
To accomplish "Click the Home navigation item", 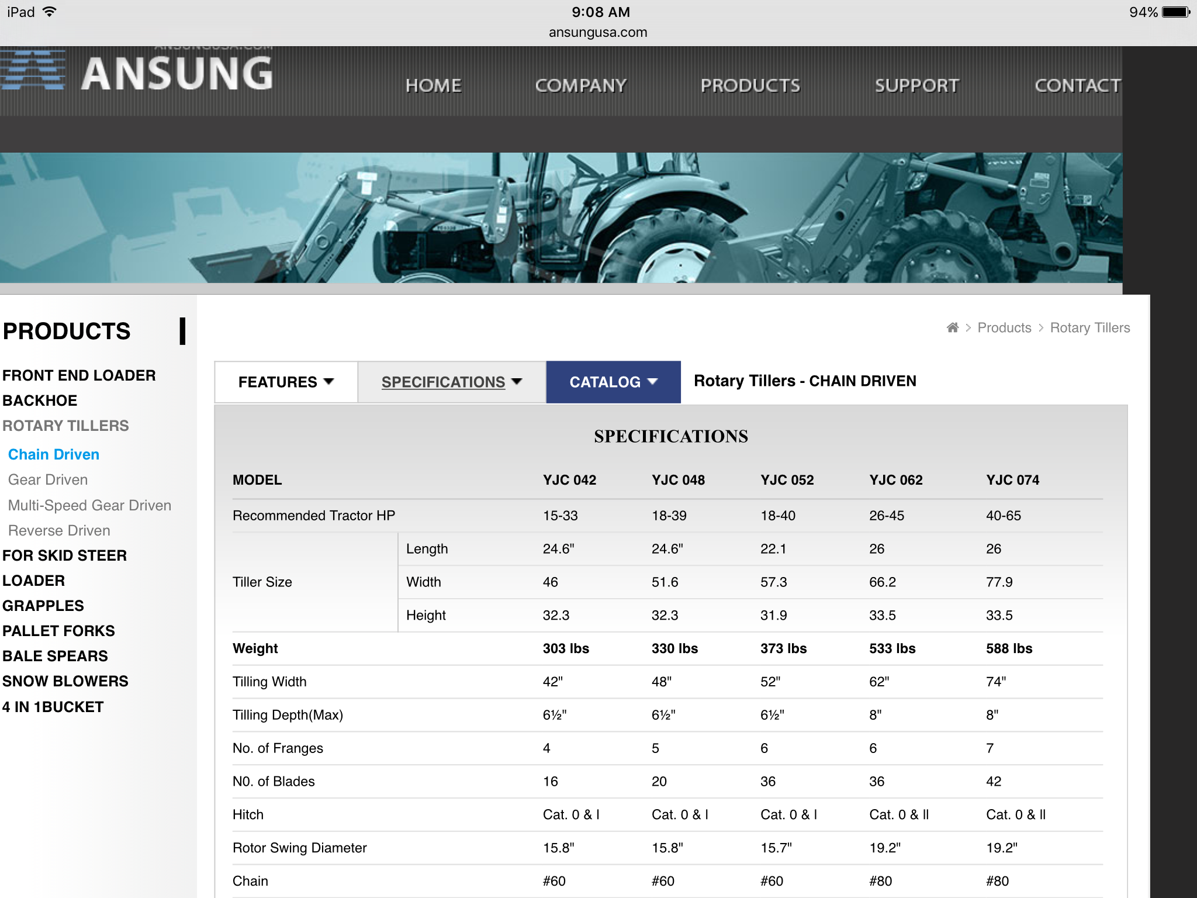I will coord(433,86).
